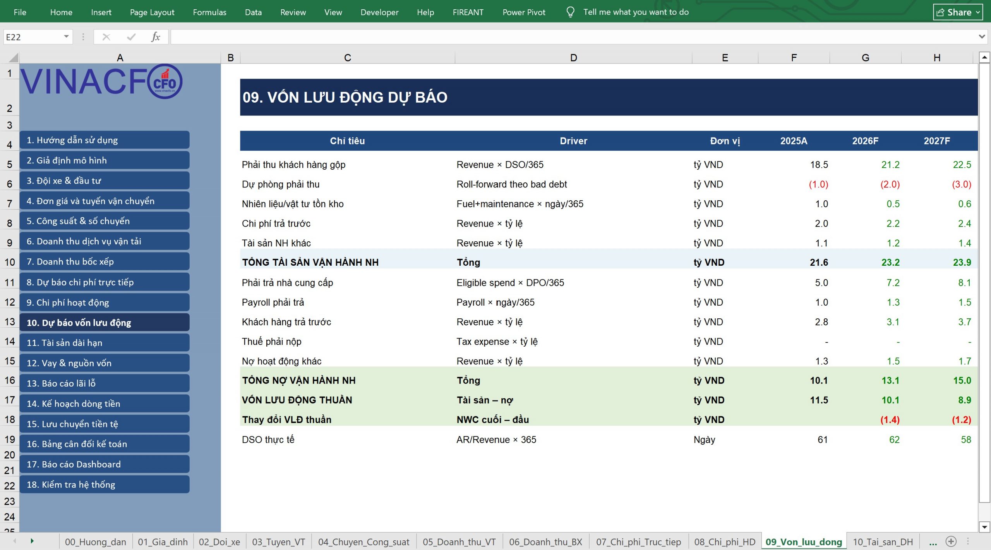
Task: Select sheet 10_Tai_san_DH
Action: point(883,542)
